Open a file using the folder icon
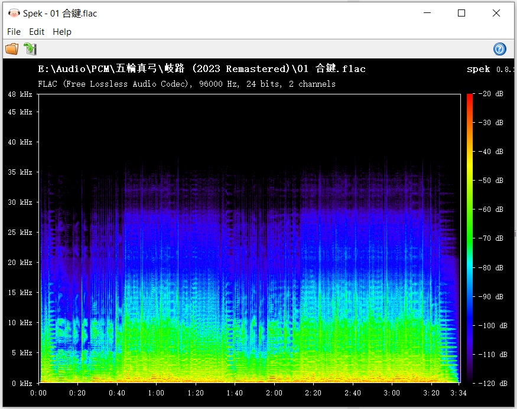517x409 pixels. coord(12,49)
